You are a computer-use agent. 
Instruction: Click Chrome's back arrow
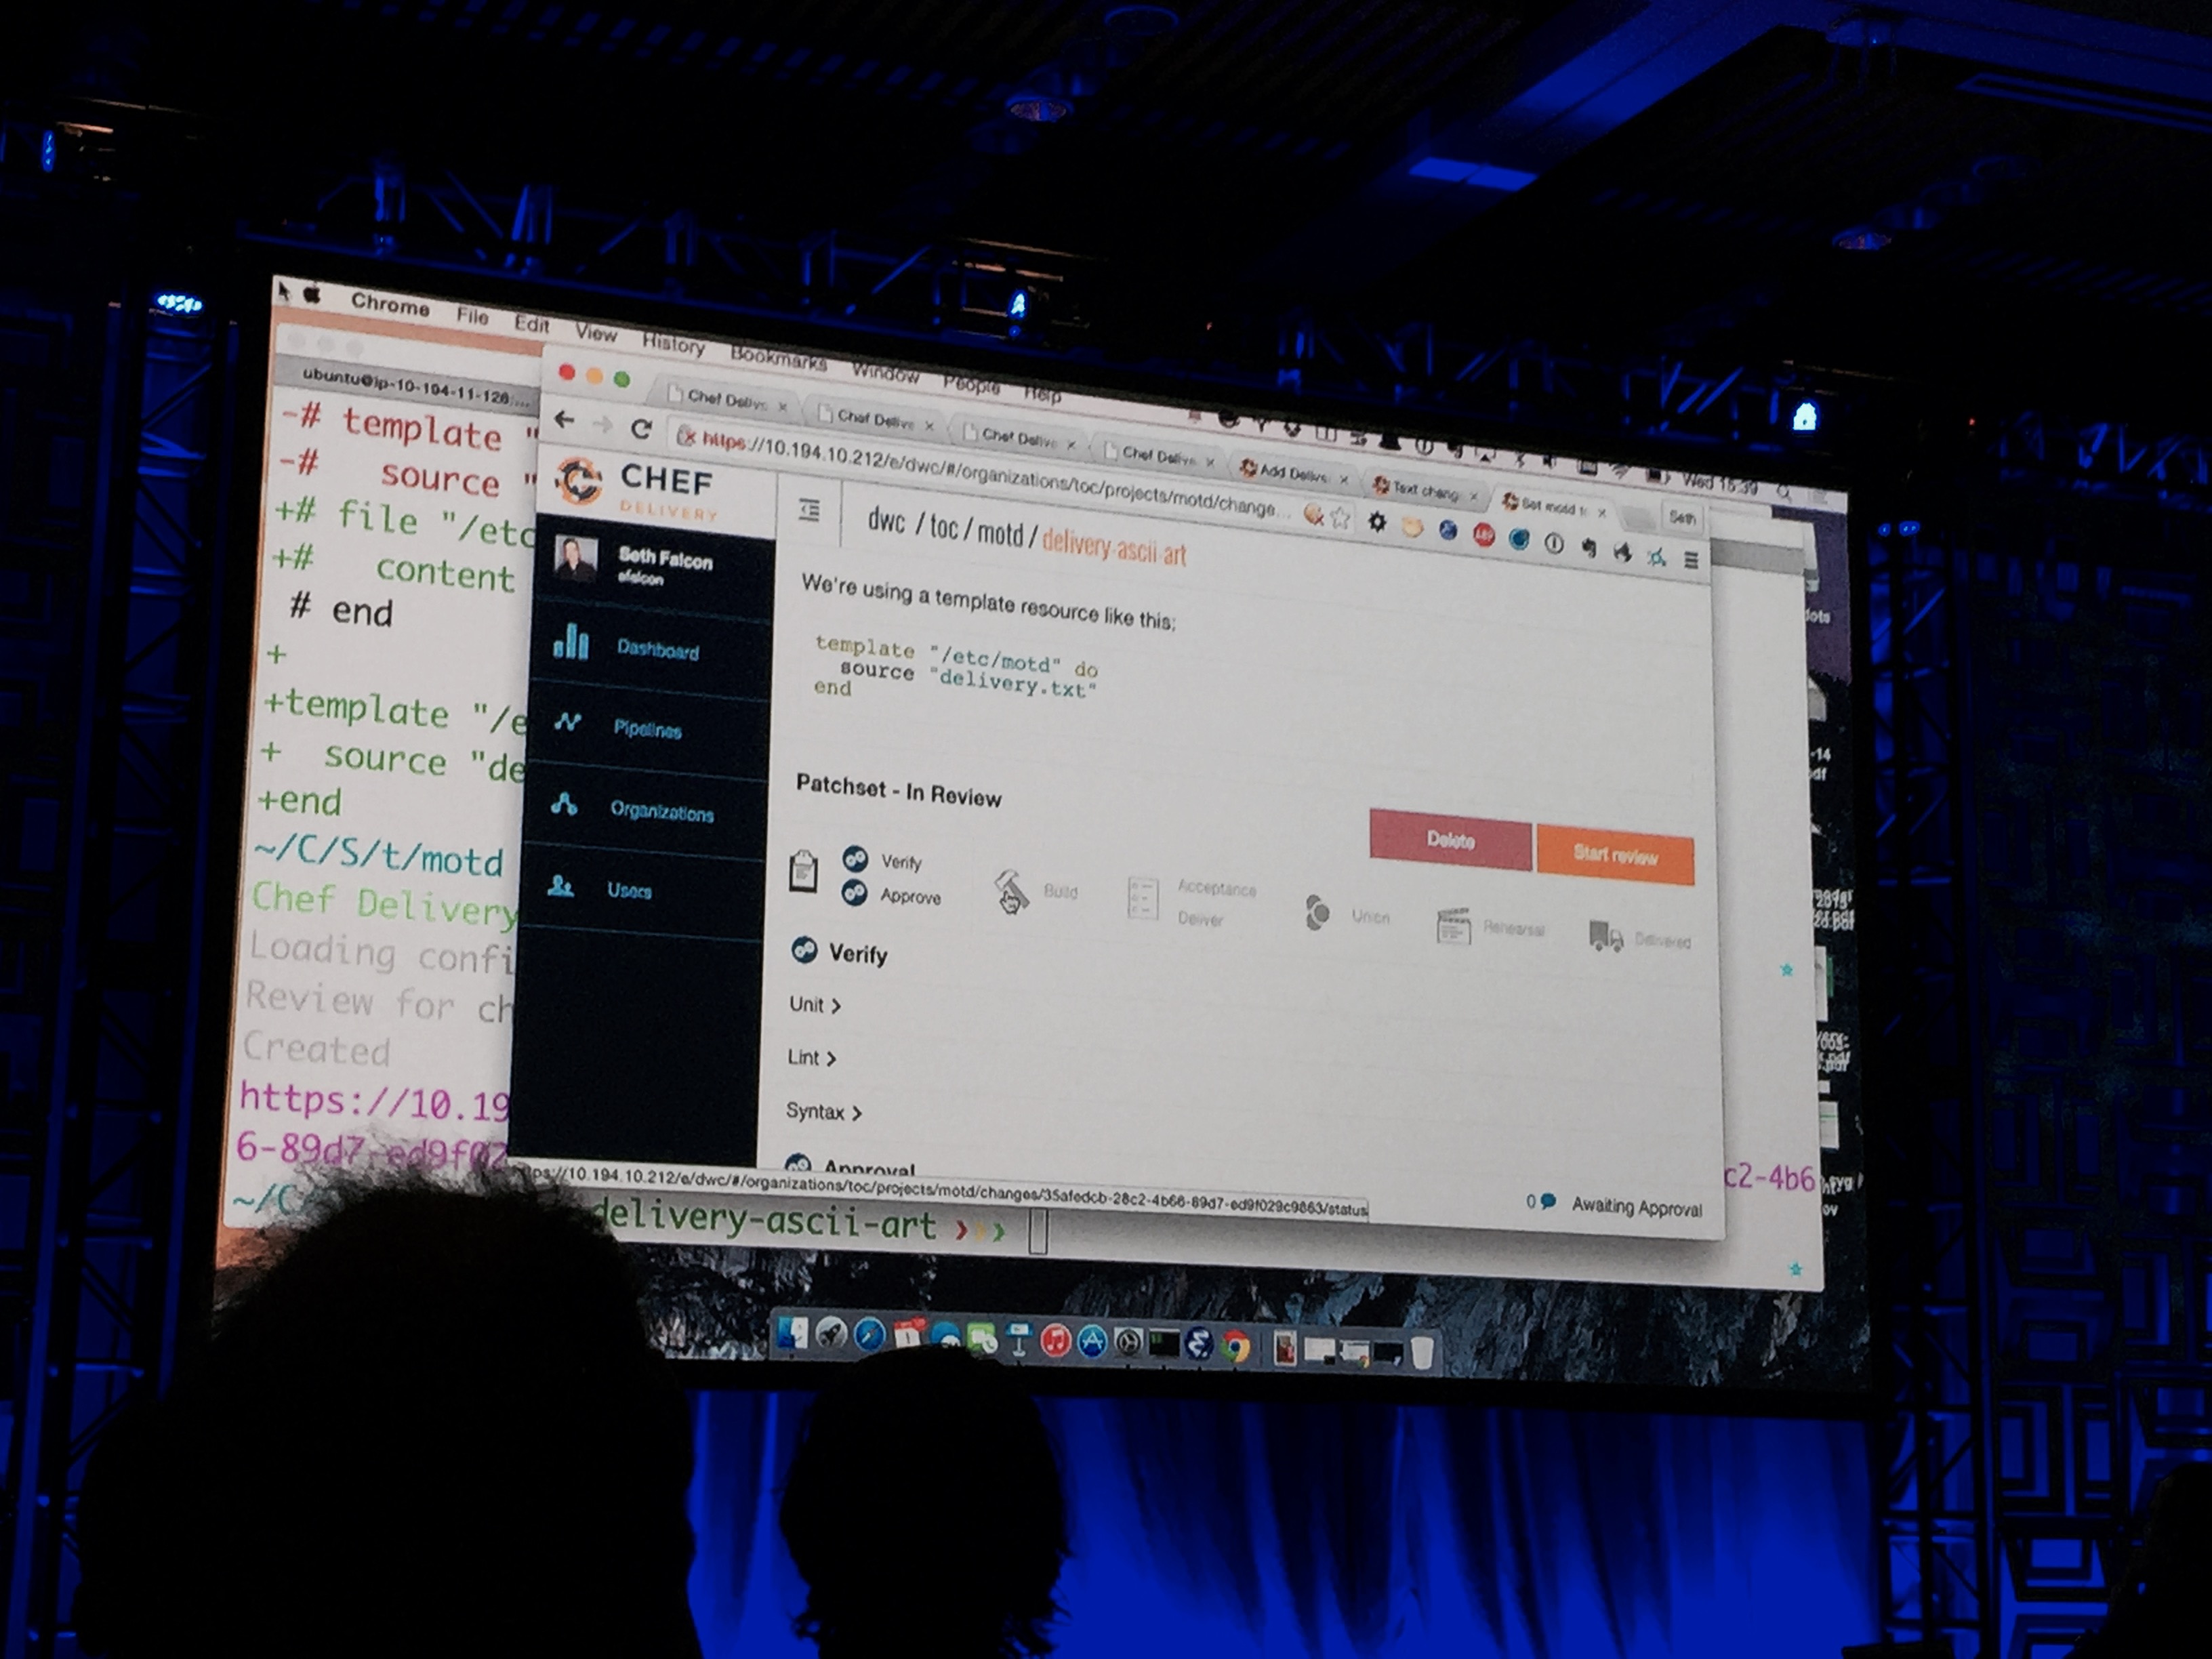(x=564, y=420)
